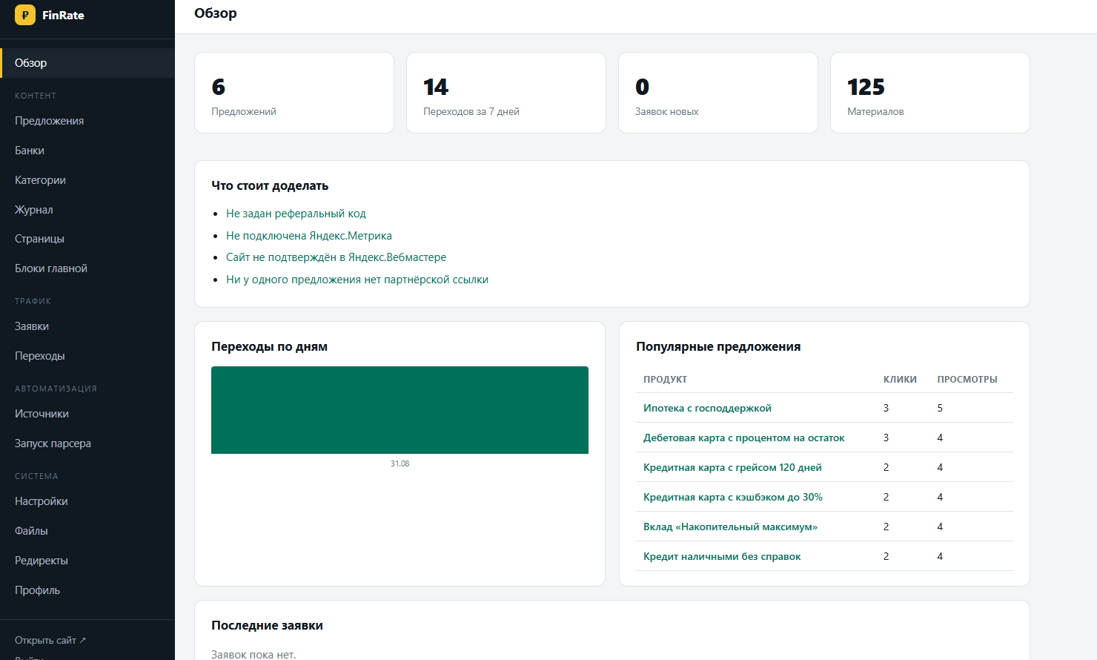
Task: Click views value 5 in Ипотека row
Action: [x=940, y=408]
